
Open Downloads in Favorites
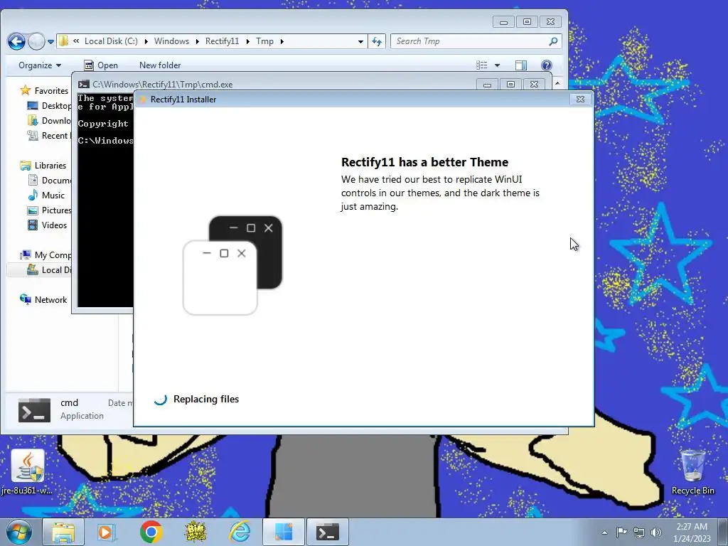(x=50, y=121)
